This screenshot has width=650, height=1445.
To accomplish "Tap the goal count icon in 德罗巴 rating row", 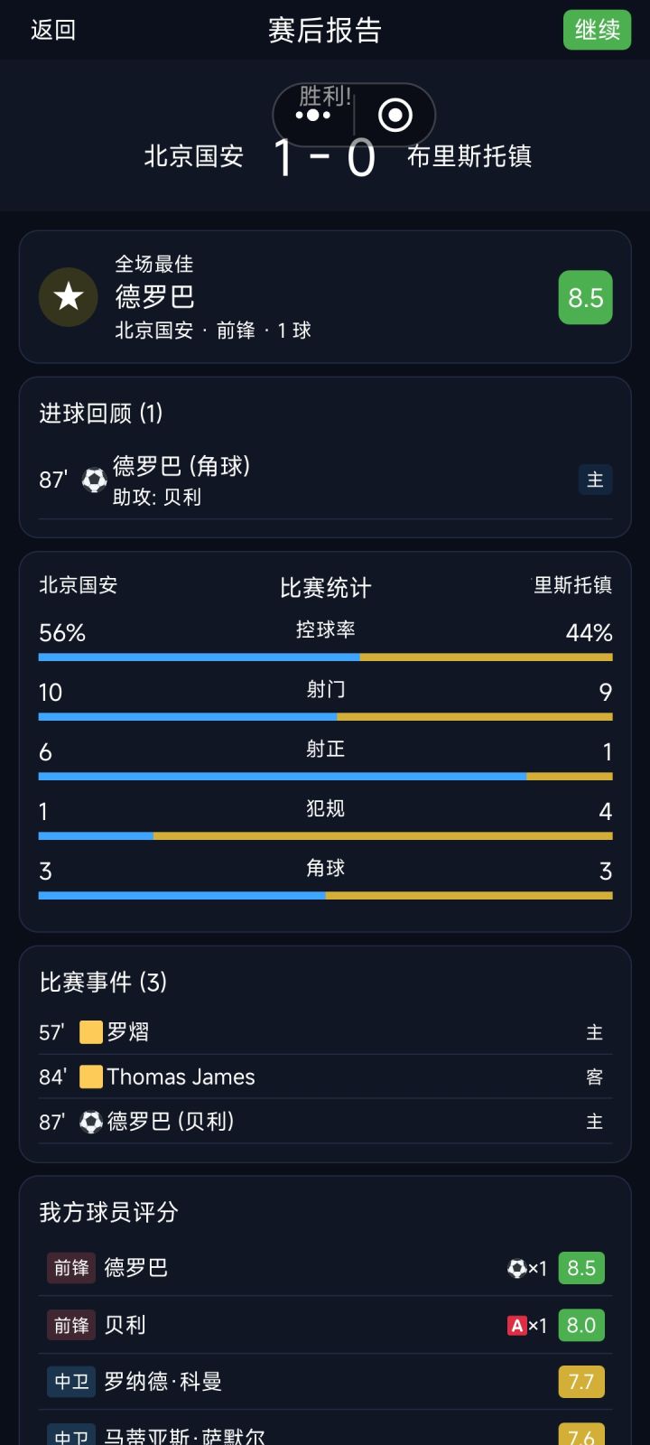I will 517,1268.
